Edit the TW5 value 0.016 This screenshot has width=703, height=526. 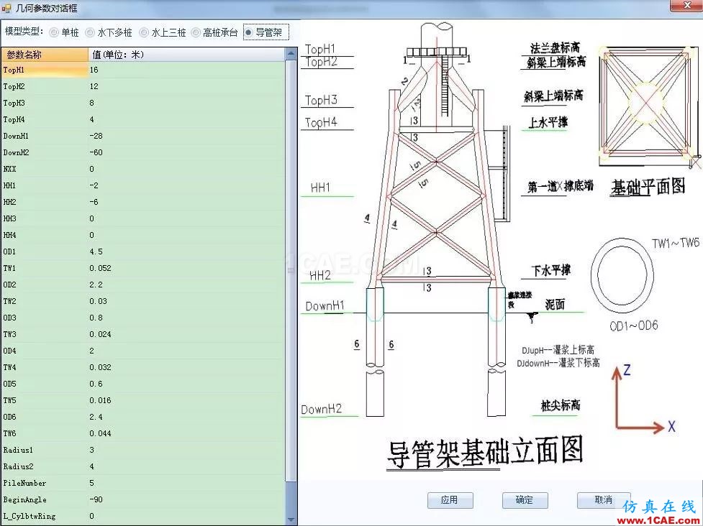[186, 400]
